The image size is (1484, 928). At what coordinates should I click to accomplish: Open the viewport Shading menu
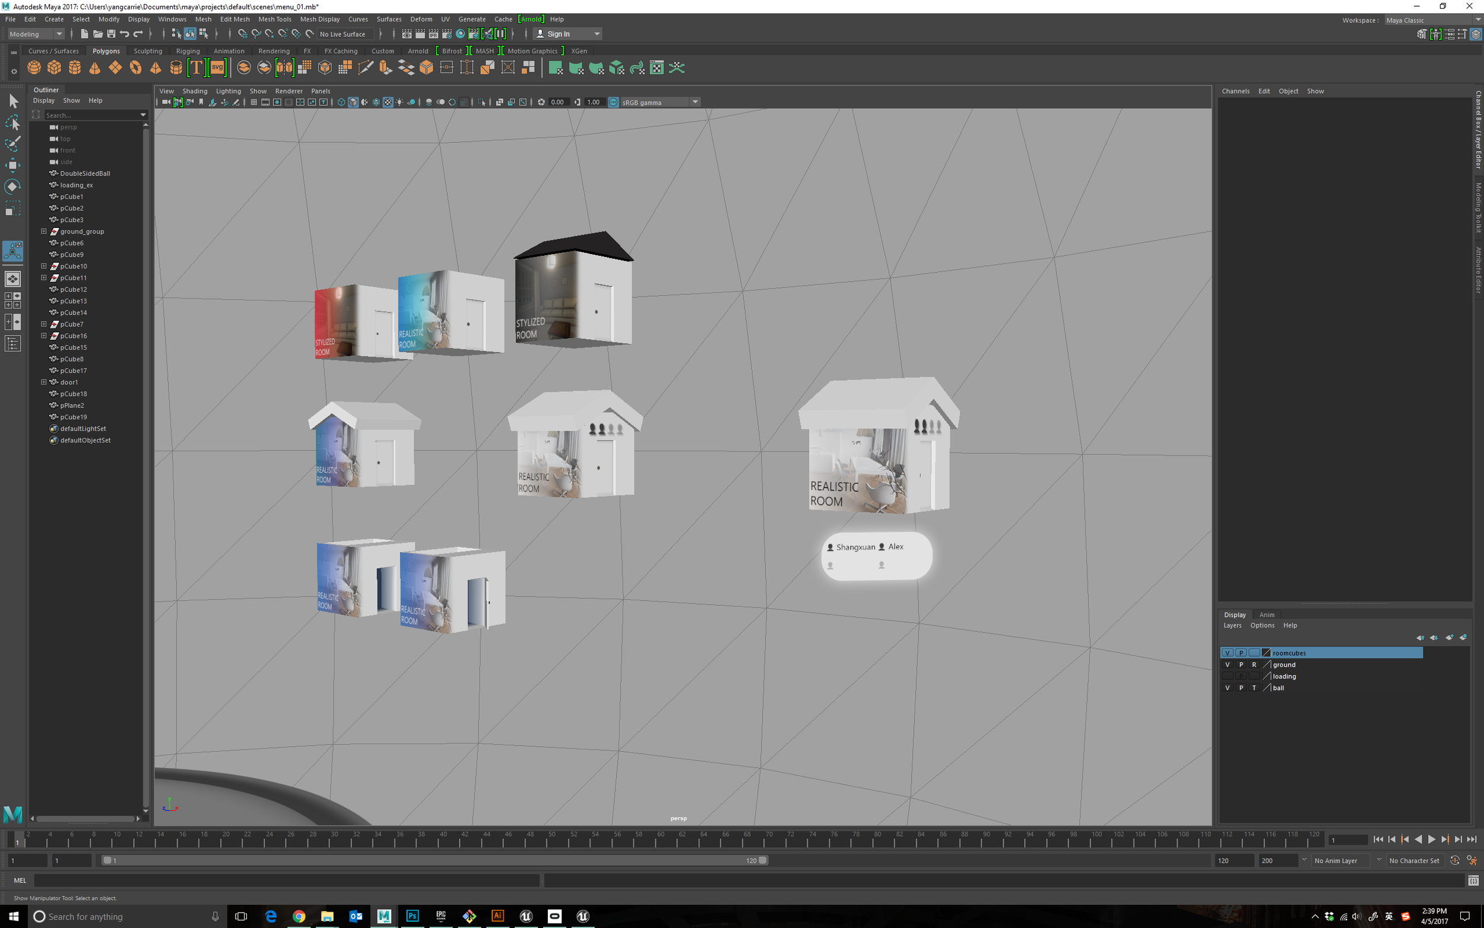coord(195,91)
